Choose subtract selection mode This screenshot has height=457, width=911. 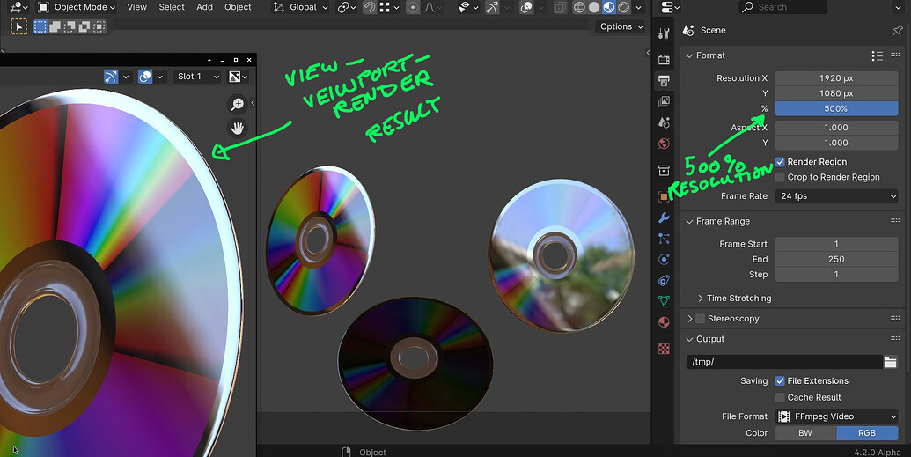[70, 26]
